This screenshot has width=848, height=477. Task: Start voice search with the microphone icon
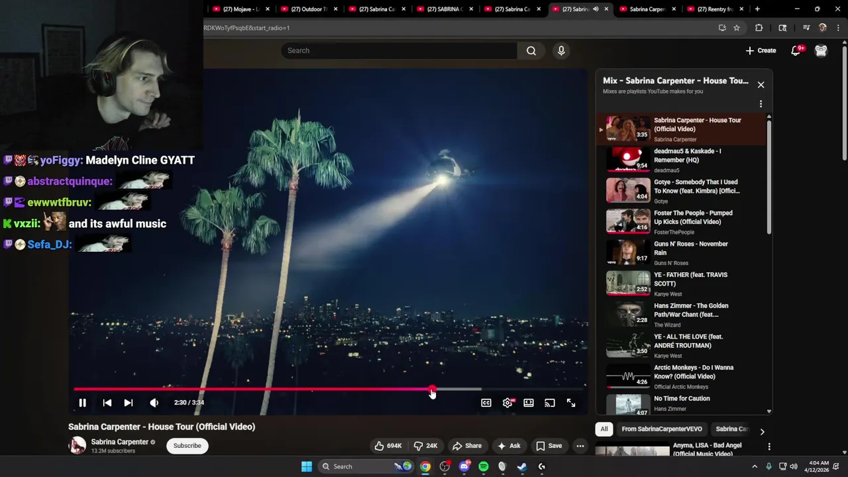click(x=561, y=50)
